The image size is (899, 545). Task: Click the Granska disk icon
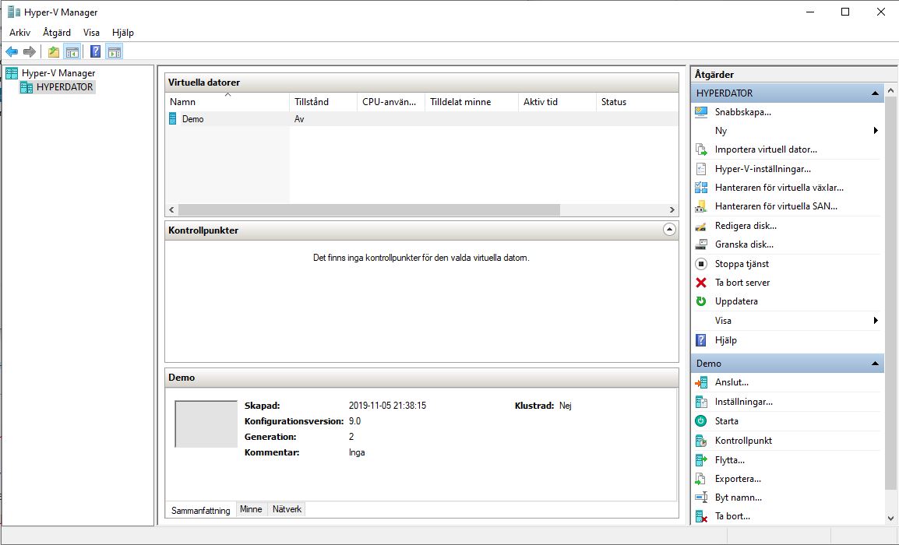700,244
